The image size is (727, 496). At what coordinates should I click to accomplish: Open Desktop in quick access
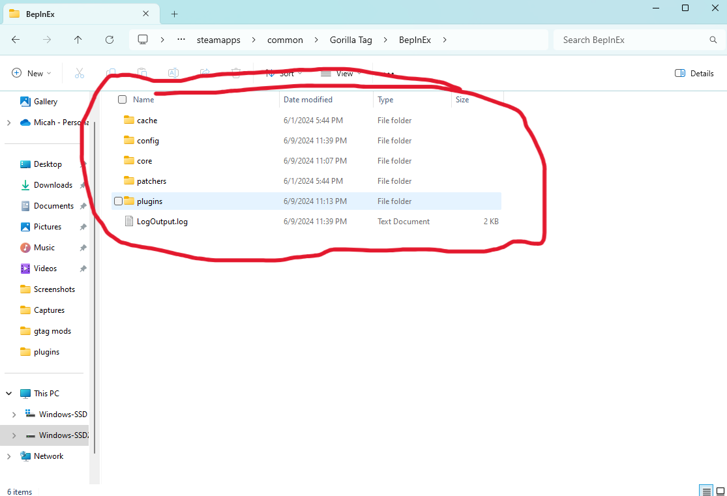click(x=48, y=164)
